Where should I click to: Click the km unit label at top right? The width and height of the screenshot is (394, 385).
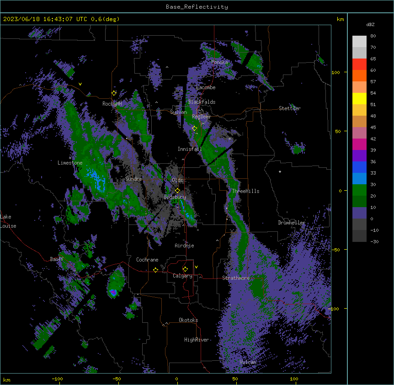(x=340, y=19)
